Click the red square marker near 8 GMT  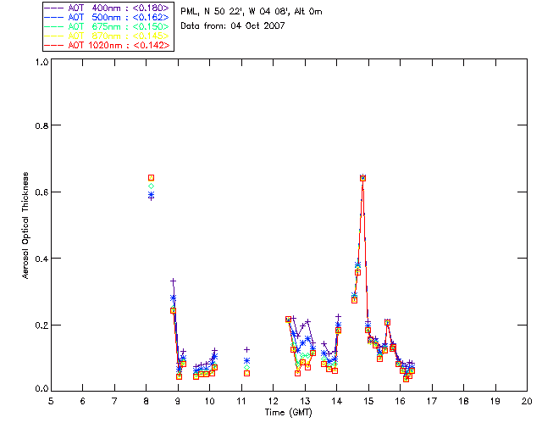tap(151, 177)
